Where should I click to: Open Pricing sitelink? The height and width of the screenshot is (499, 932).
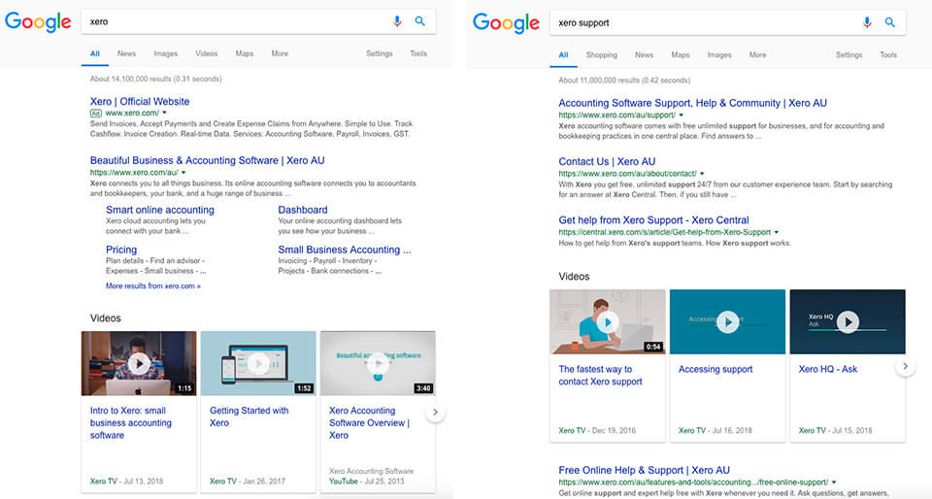click(x=121, y=249)
